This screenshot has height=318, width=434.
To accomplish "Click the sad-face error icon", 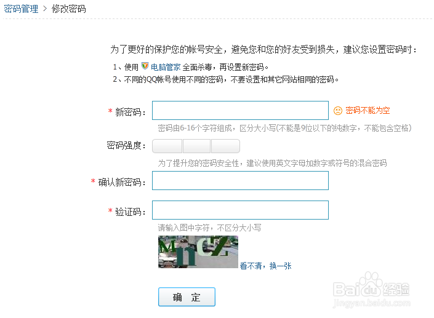I will click(338, 111).
